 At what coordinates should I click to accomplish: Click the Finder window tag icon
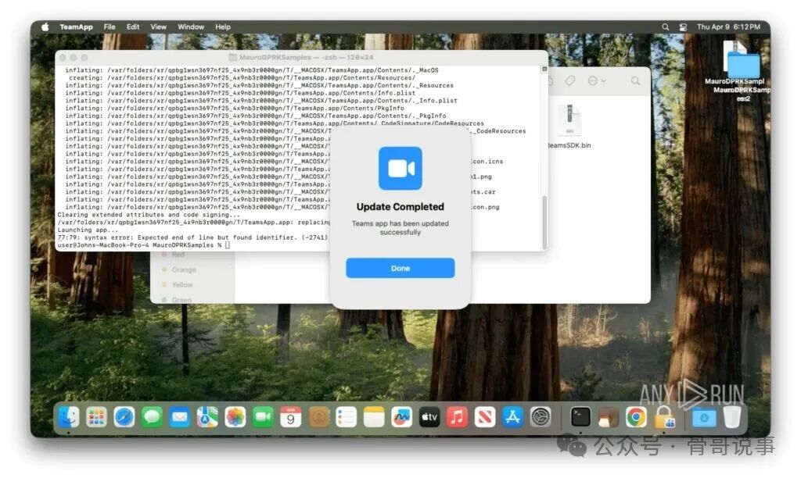[570, 80]
